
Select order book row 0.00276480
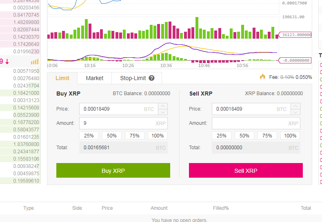pos(20,78)
